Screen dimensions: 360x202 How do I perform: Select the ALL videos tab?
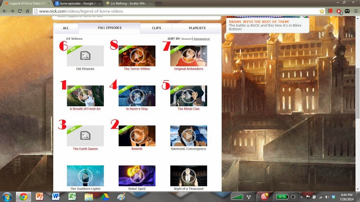tap(66, 28)
